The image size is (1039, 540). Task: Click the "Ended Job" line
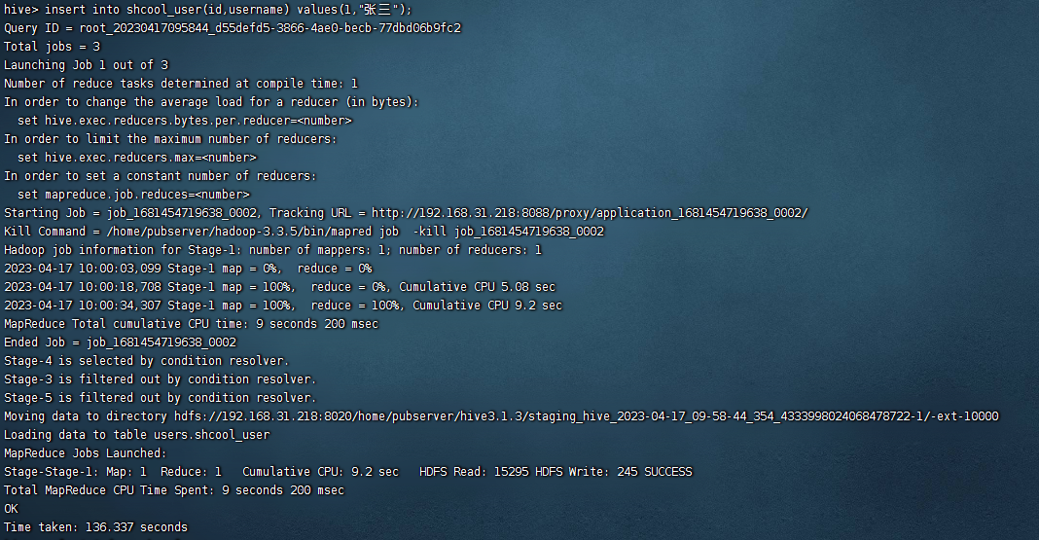(x=120, y=342)
